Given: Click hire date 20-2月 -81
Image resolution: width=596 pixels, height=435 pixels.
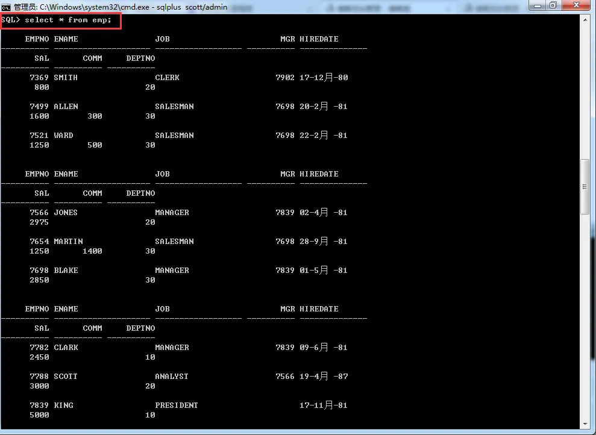Looking at the screenshot, I should [324, 107].
